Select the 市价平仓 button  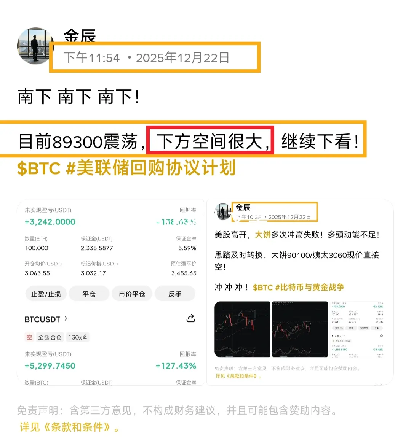pos(132,294)
